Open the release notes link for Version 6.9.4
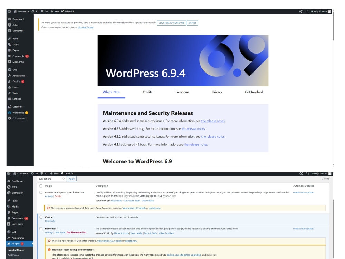The width and height of the screenshot is (345, 259). coord(213,121)
